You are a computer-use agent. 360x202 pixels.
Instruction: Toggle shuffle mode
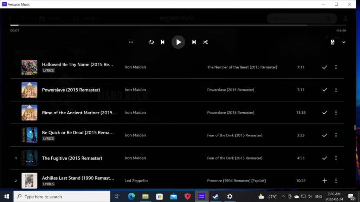(x=205, y=42)
